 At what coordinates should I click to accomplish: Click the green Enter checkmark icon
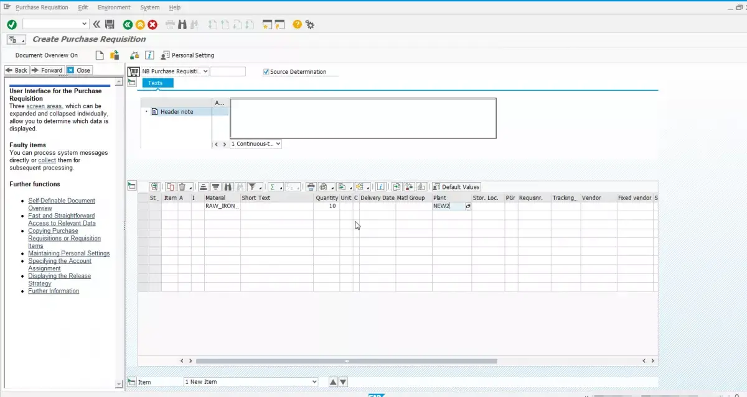[x=12, y=24]
